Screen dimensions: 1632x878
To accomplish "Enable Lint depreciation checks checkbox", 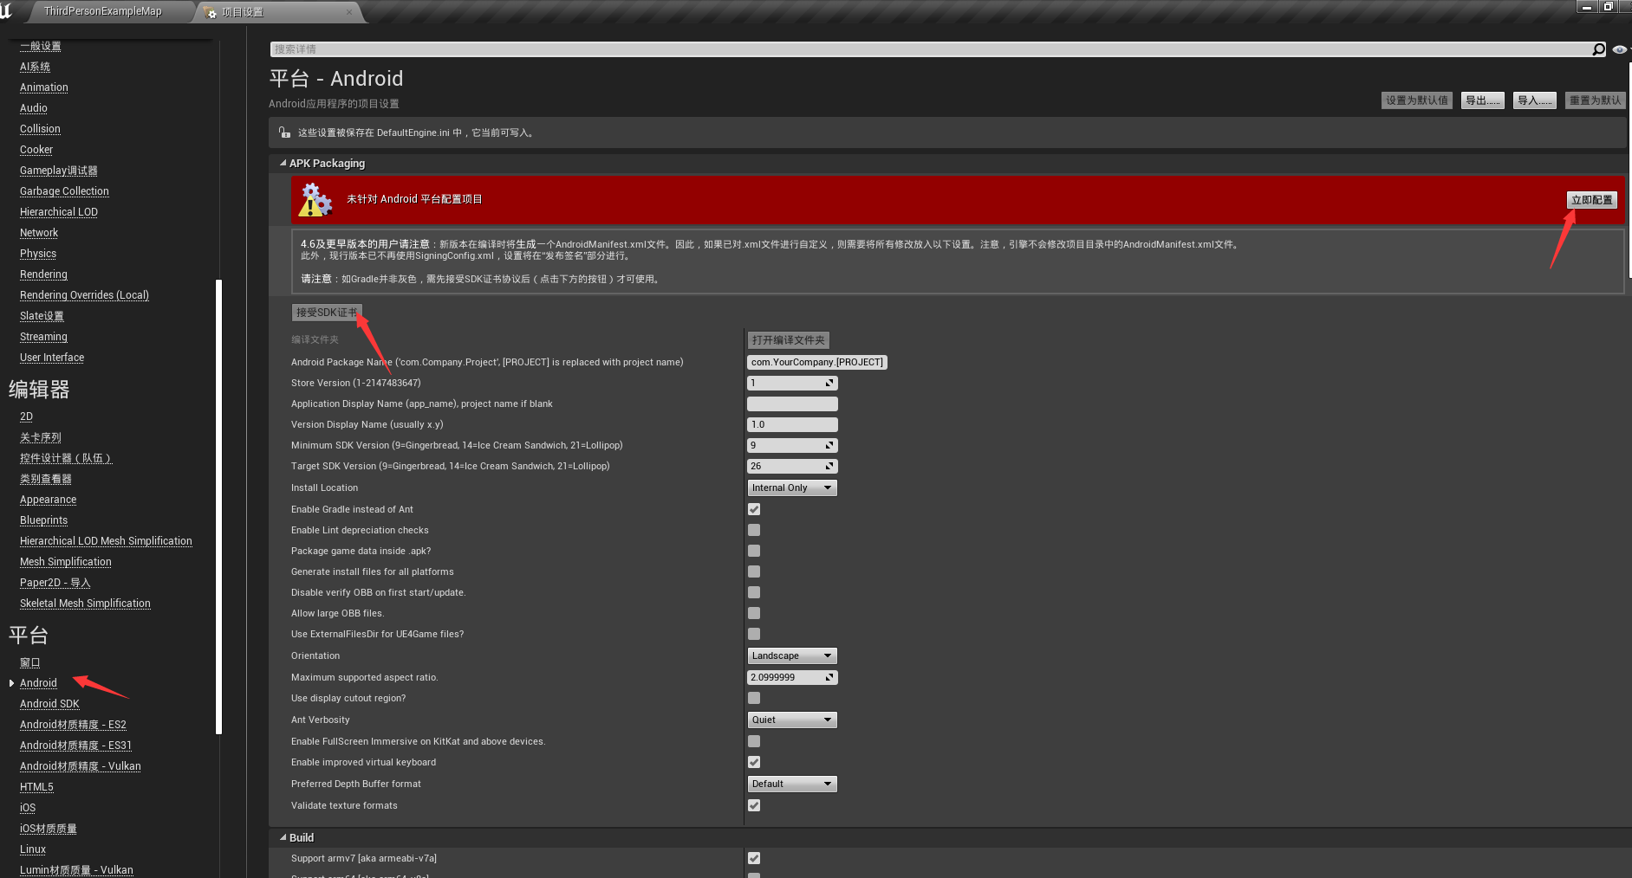I will pyautogui.click(x=754, y=530).
